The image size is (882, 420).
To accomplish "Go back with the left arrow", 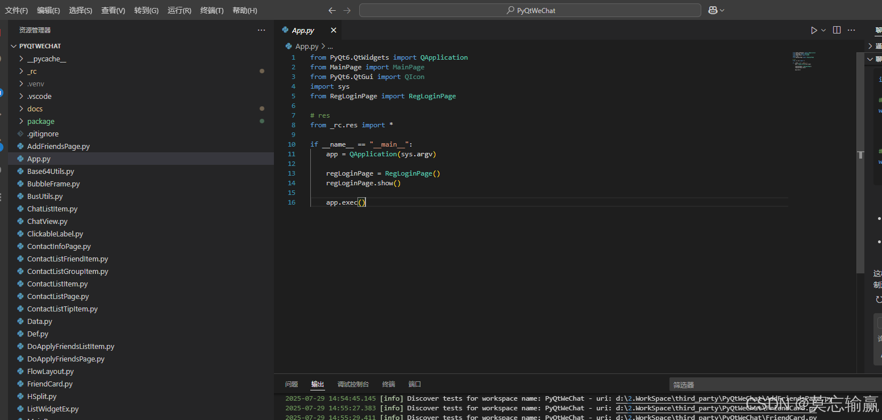I will (x=332, y=10).
